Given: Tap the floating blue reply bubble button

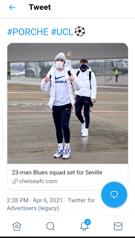Looking at the screenshot, I should point(114,195).
